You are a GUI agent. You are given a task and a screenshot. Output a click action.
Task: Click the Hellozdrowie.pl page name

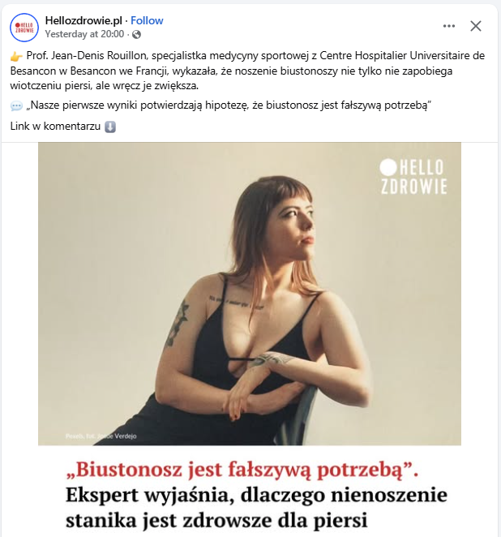83,20
